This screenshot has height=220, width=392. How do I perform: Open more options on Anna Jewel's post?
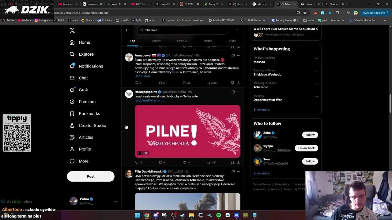[239, 56]
